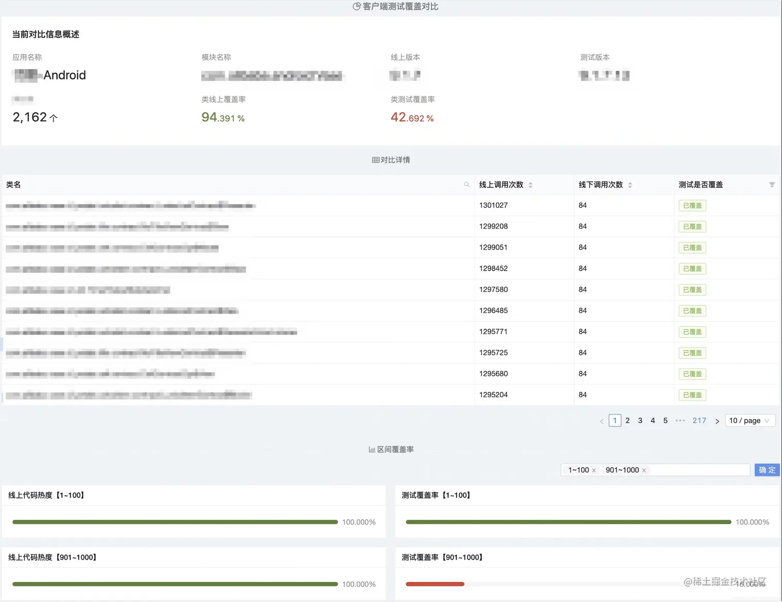Sort by 线下调用次数 column arrows
The height and width of the screenshot is (602, 782).
630,185
